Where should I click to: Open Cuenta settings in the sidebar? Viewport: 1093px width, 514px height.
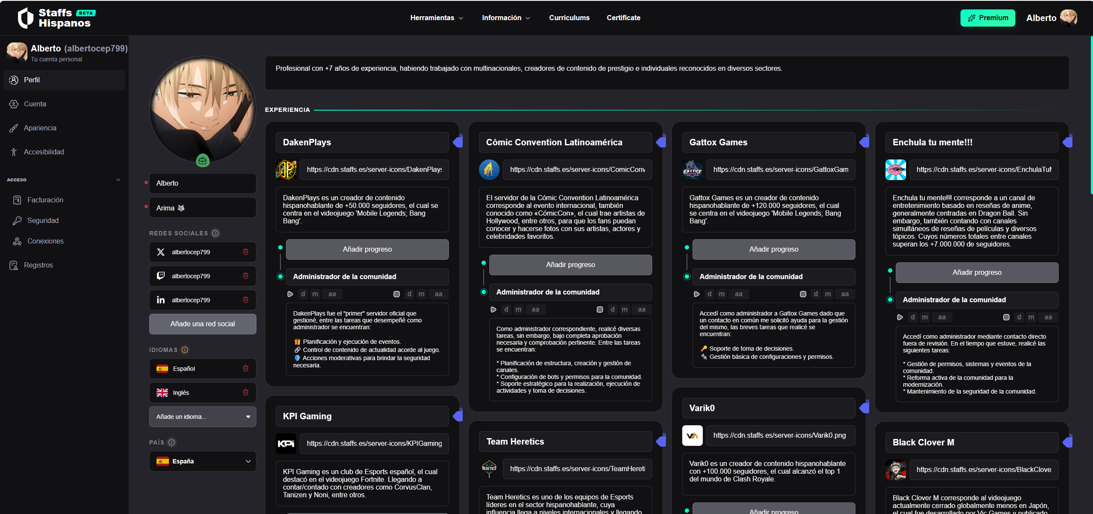pos(64,104)
